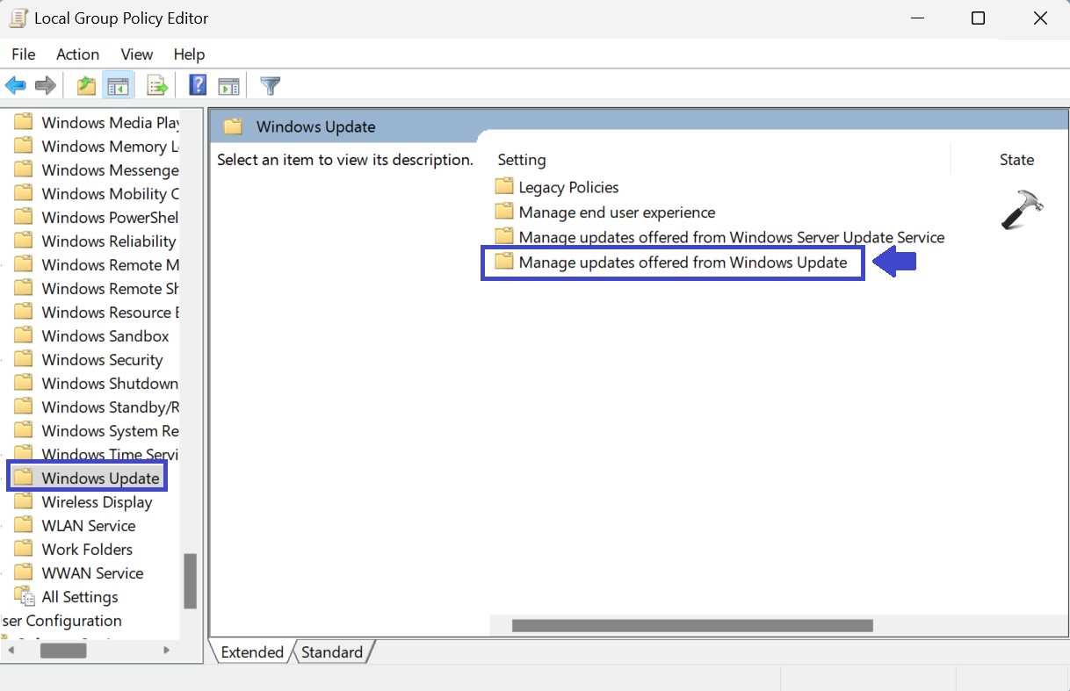Image resolution: width=1070 pixels, height=691 pixels.
Task: Go up one level using folder icon
Action: coord(86,85)
